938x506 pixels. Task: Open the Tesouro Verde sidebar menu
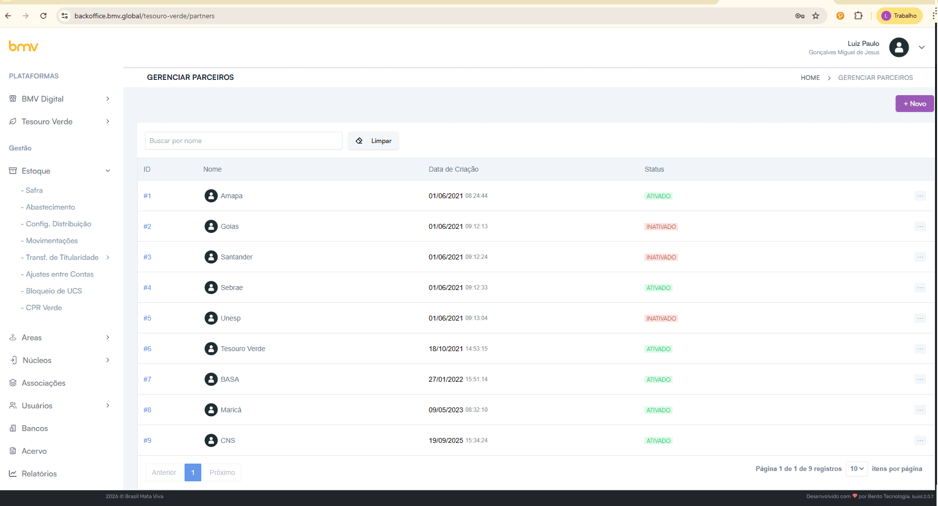[47, 121]
